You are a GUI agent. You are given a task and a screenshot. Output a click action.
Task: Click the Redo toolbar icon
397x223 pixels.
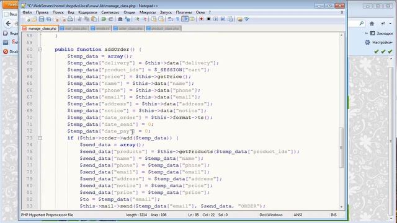111,19
